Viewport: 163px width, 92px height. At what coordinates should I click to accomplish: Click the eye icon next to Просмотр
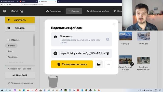[55, 37]
